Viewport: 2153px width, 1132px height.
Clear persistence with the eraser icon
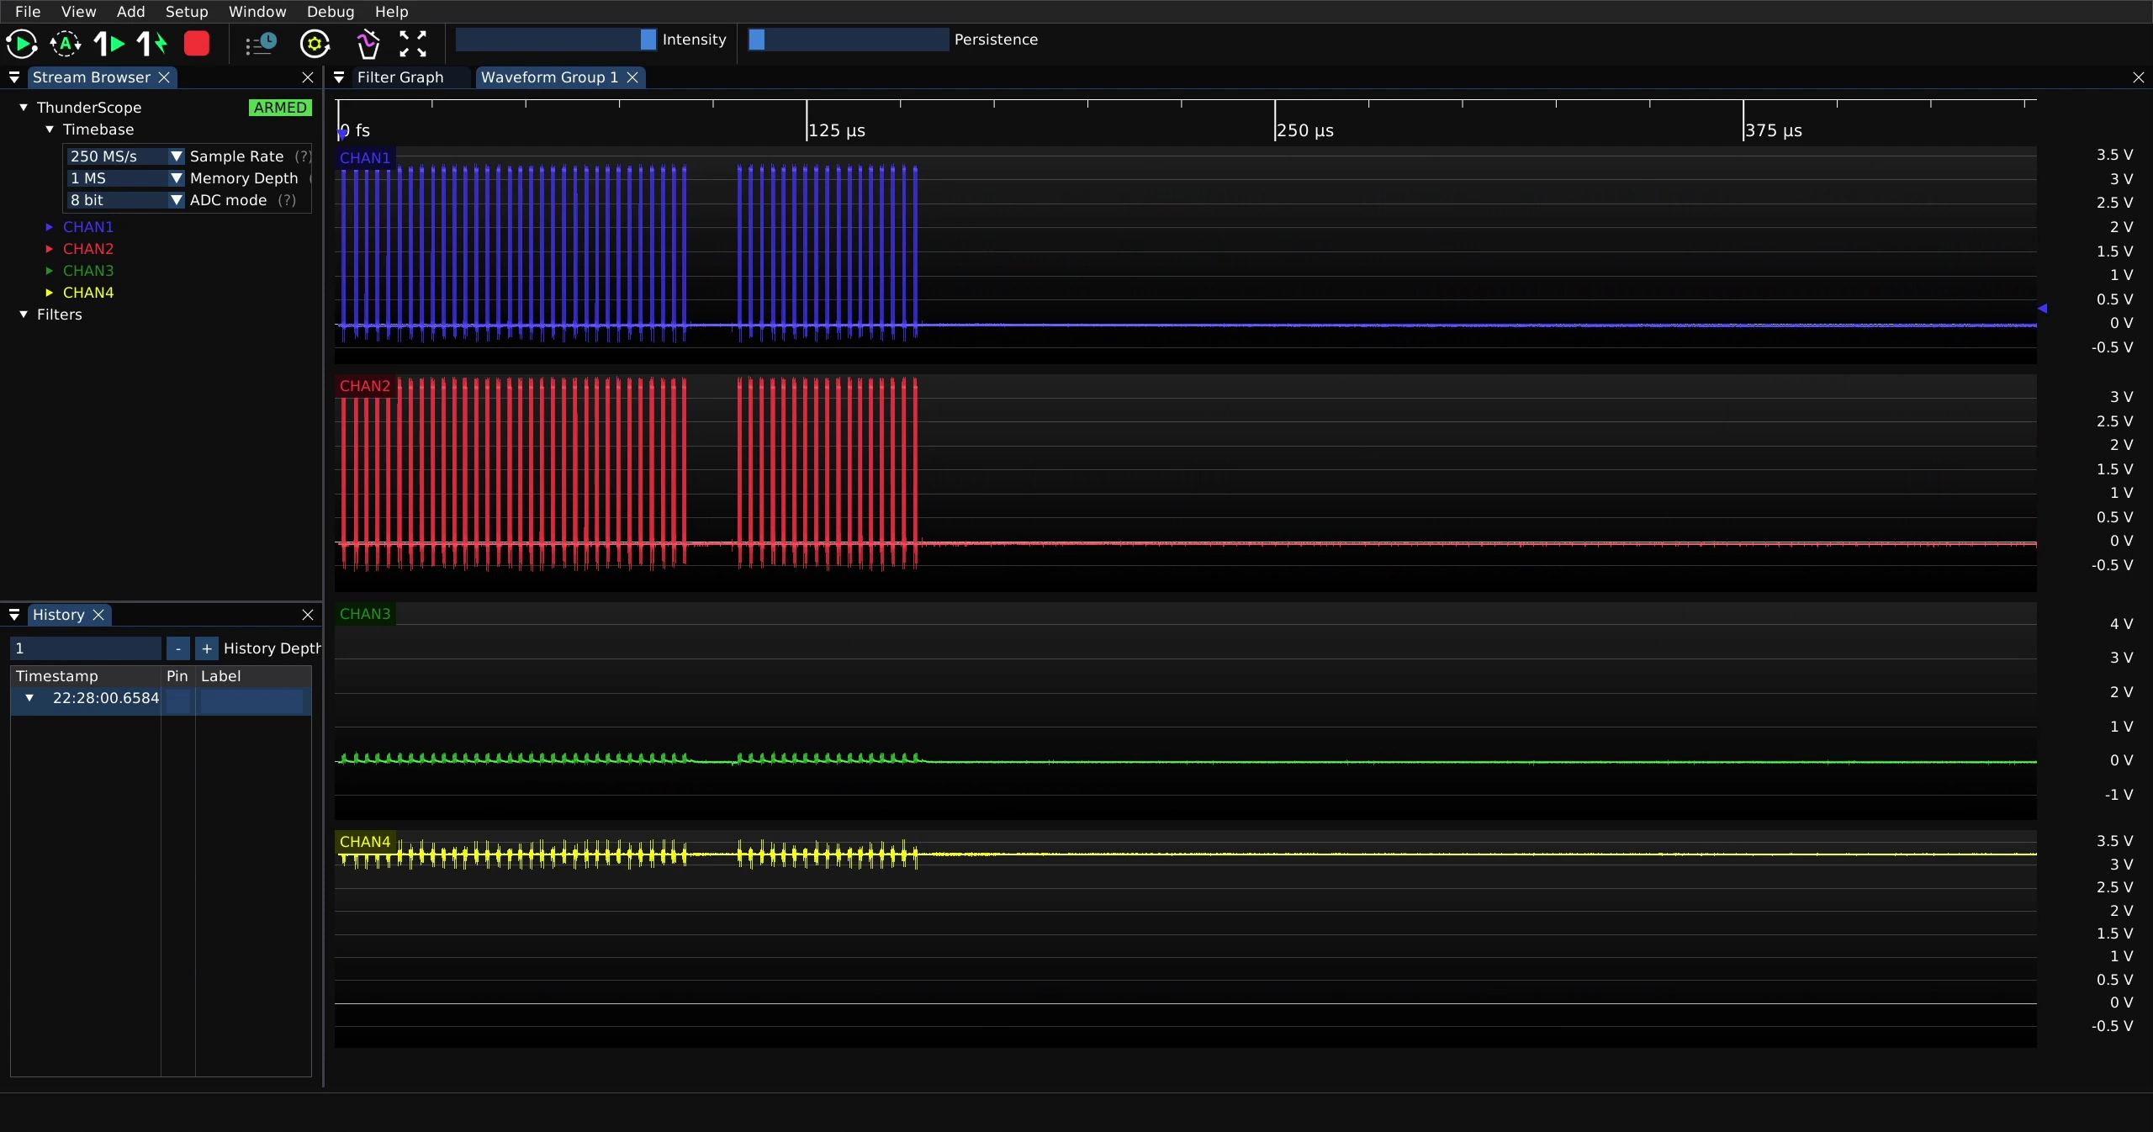[x=368, y=44]
